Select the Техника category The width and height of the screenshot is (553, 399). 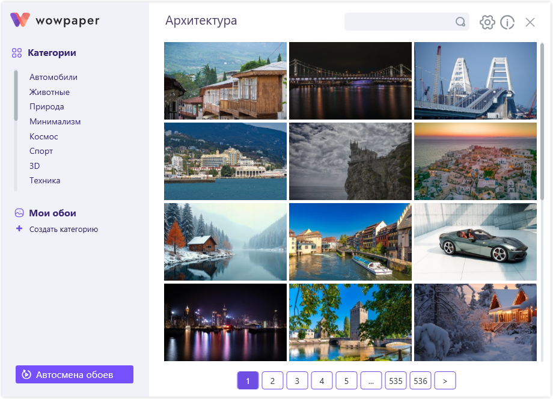[x=44, y=180]
